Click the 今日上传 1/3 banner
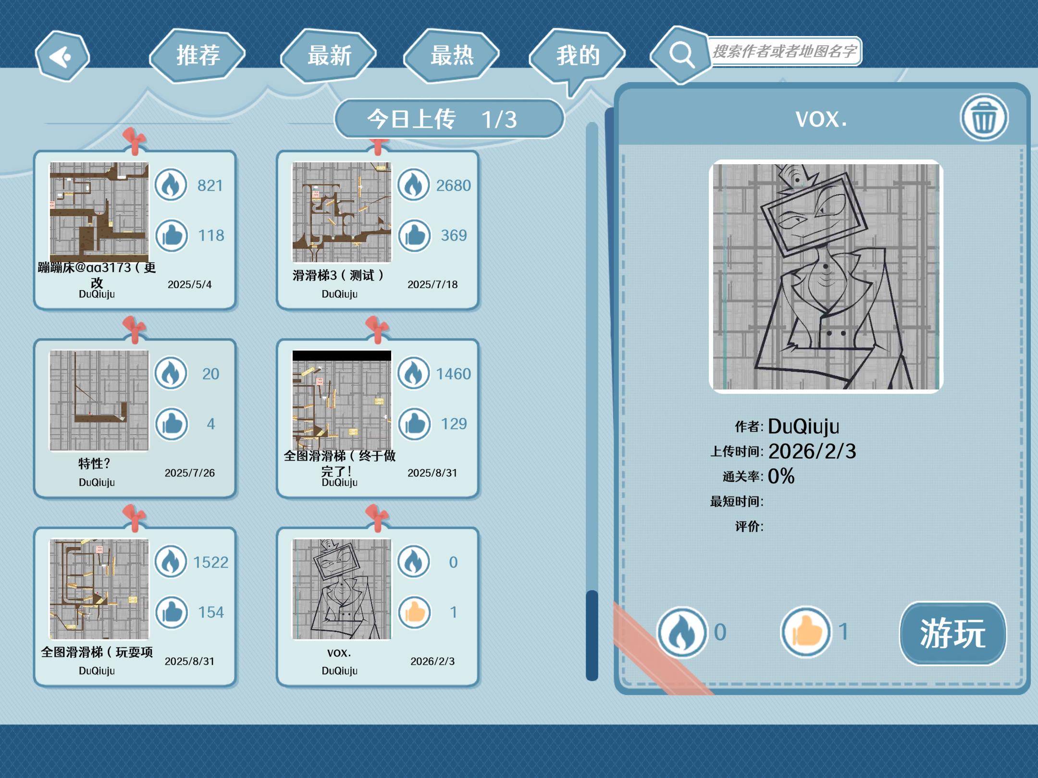The height and width of the screenshot is (778, 1038). 448,119
